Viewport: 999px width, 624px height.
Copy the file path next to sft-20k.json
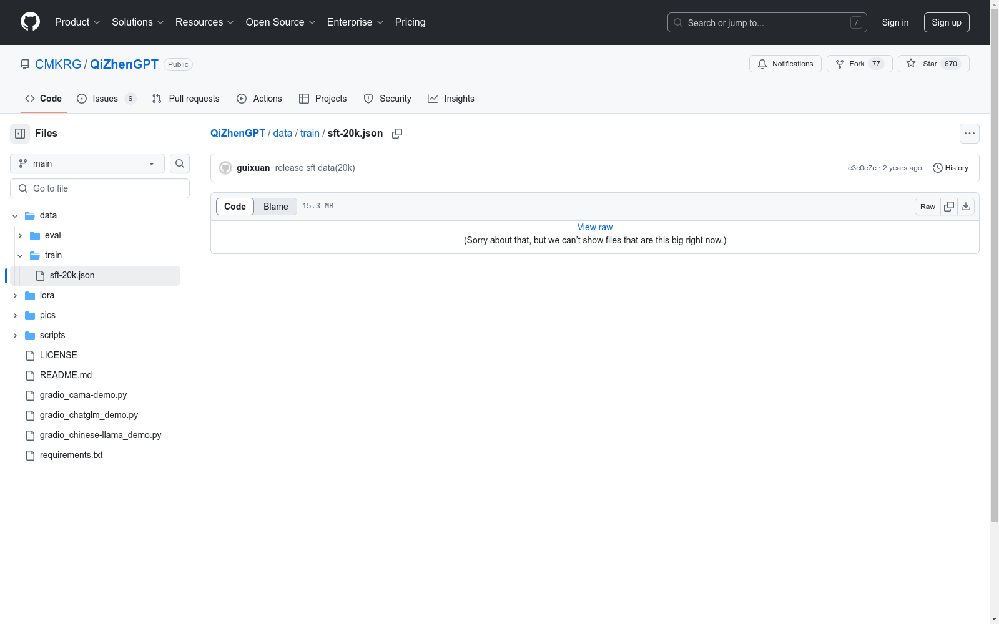[397, 134]
